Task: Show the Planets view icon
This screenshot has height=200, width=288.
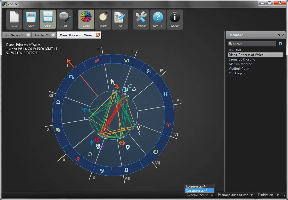Action: (103, 20)
